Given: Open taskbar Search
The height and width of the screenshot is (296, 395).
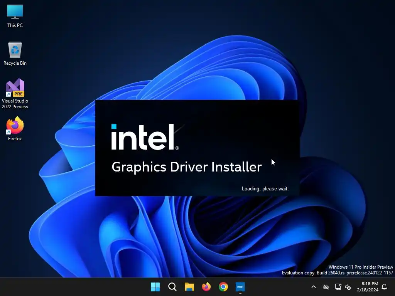Looking at the screenshot, I should coord(172,287).
